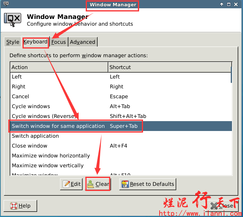243x217 pixels.
Task: Click the window menu icon in the title bar
Action: click(x=6, y=5)
